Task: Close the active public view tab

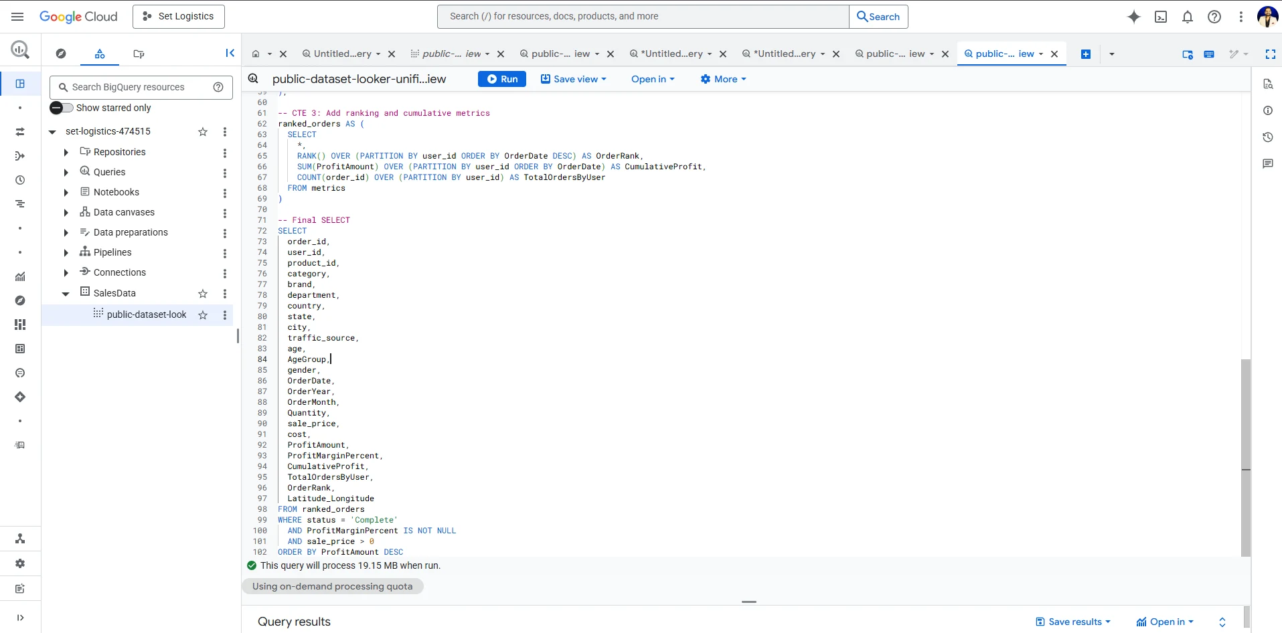Action: 1054,54
